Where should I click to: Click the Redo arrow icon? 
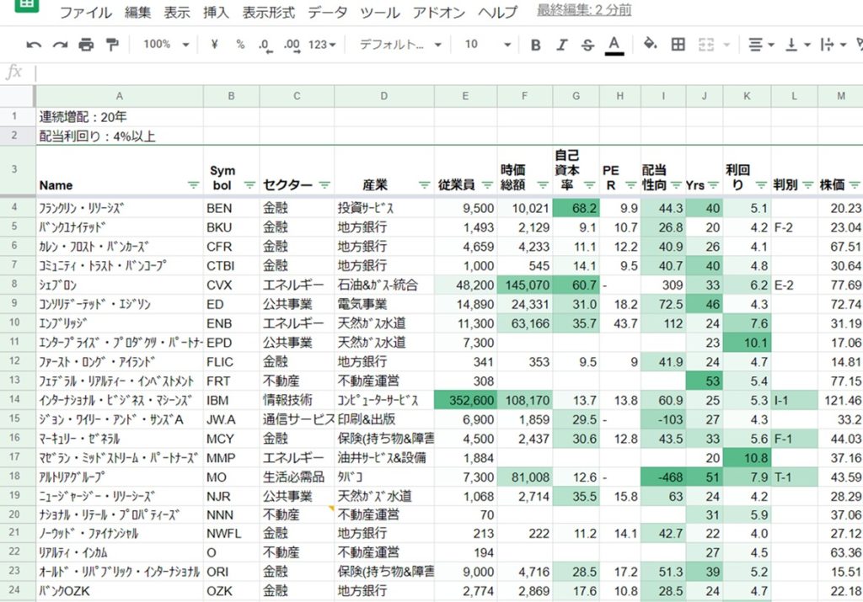60,45
